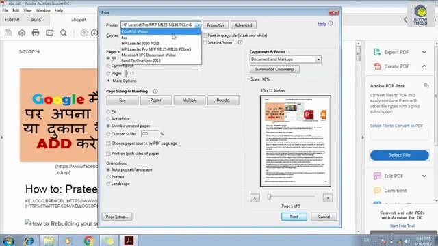Screen dimensions: 438x246
Task: Launch Internet Explorer from the taskbar
Action: [29, 241]
